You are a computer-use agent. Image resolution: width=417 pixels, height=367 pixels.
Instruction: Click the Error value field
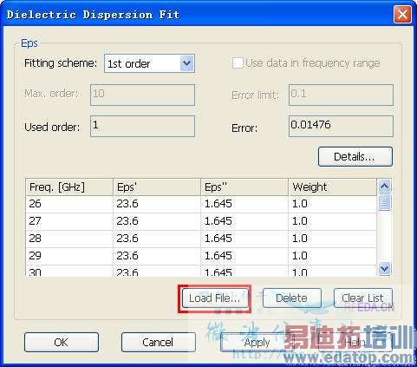coord(341,127)
